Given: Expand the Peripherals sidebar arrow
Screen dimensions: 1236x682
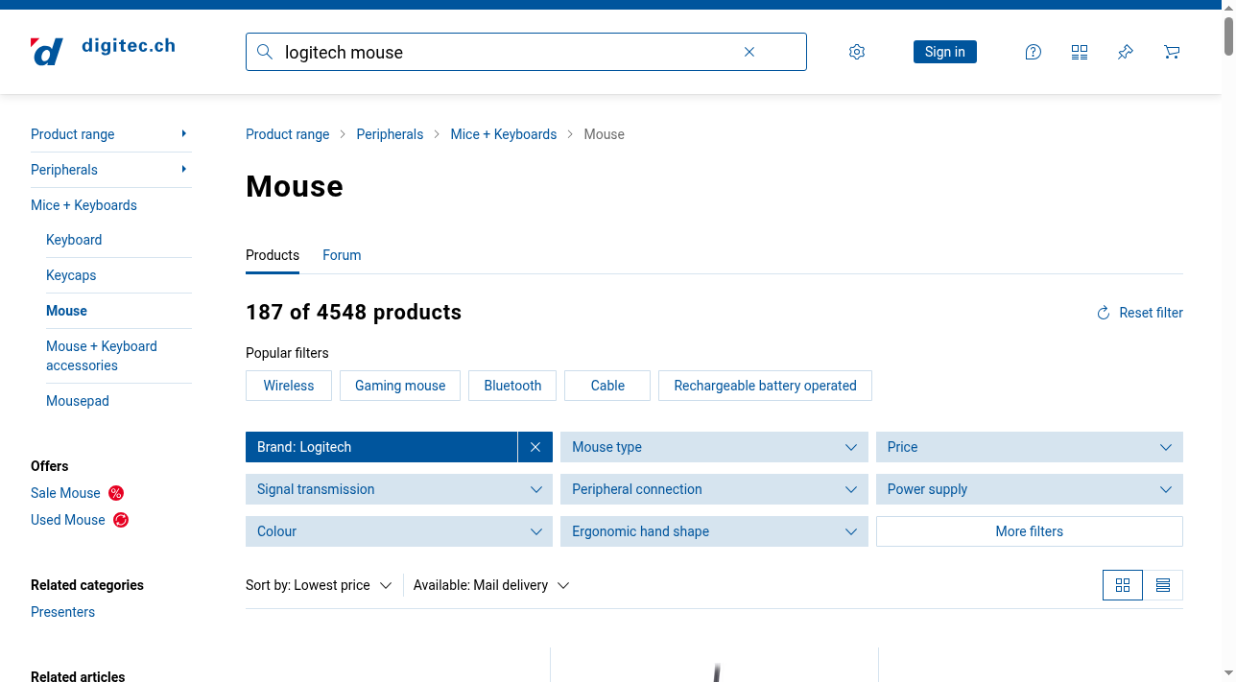Looking at the screenshot, I should 183,169.
